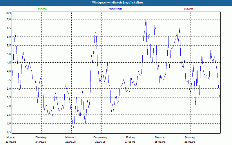
Task: Click the m/s axis unit label
Action: pos(9,13)
